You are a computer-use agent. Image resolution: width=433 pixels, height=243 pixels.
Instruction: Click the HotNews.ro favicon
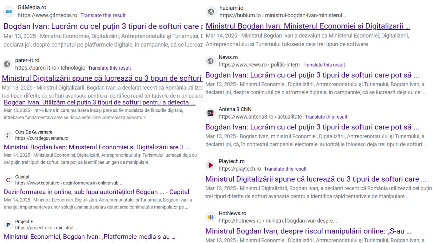pos(210,217)
